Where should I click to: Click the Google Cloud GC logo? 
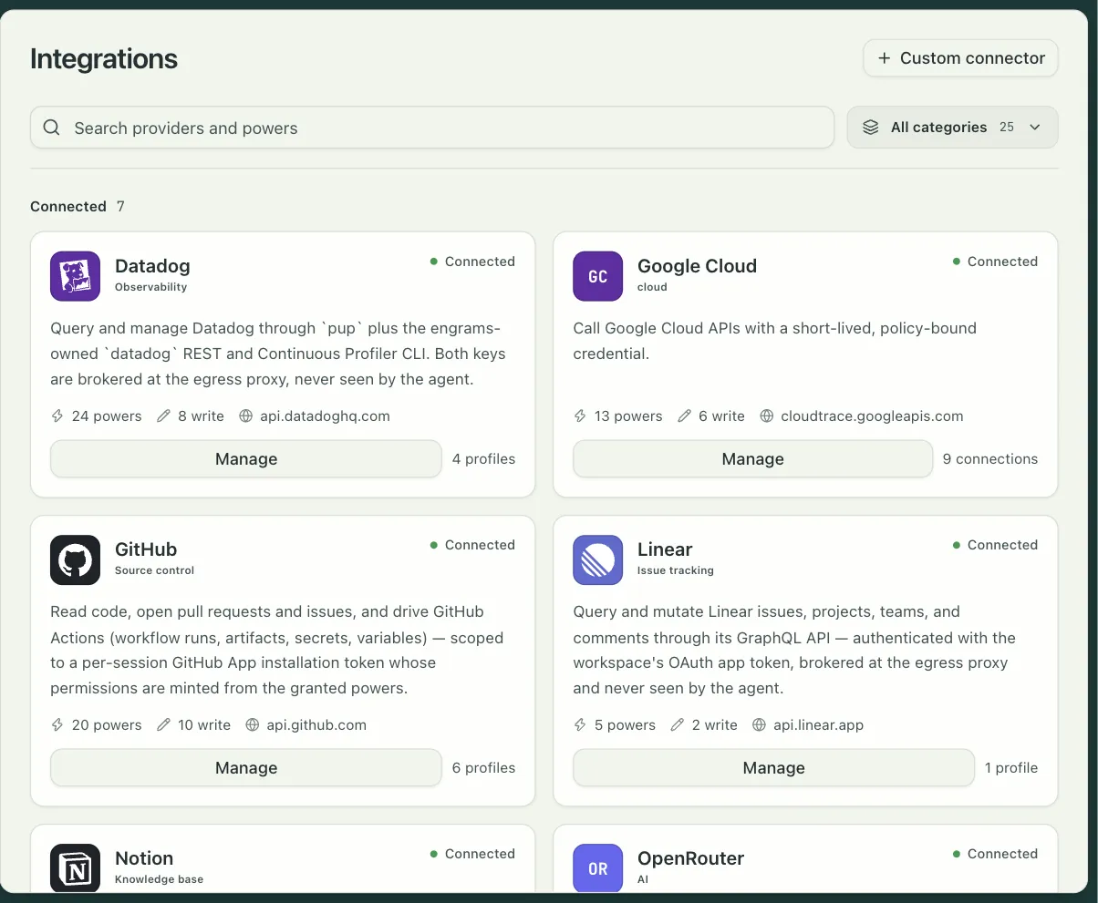pyautogui.click(x=597, y=276)
